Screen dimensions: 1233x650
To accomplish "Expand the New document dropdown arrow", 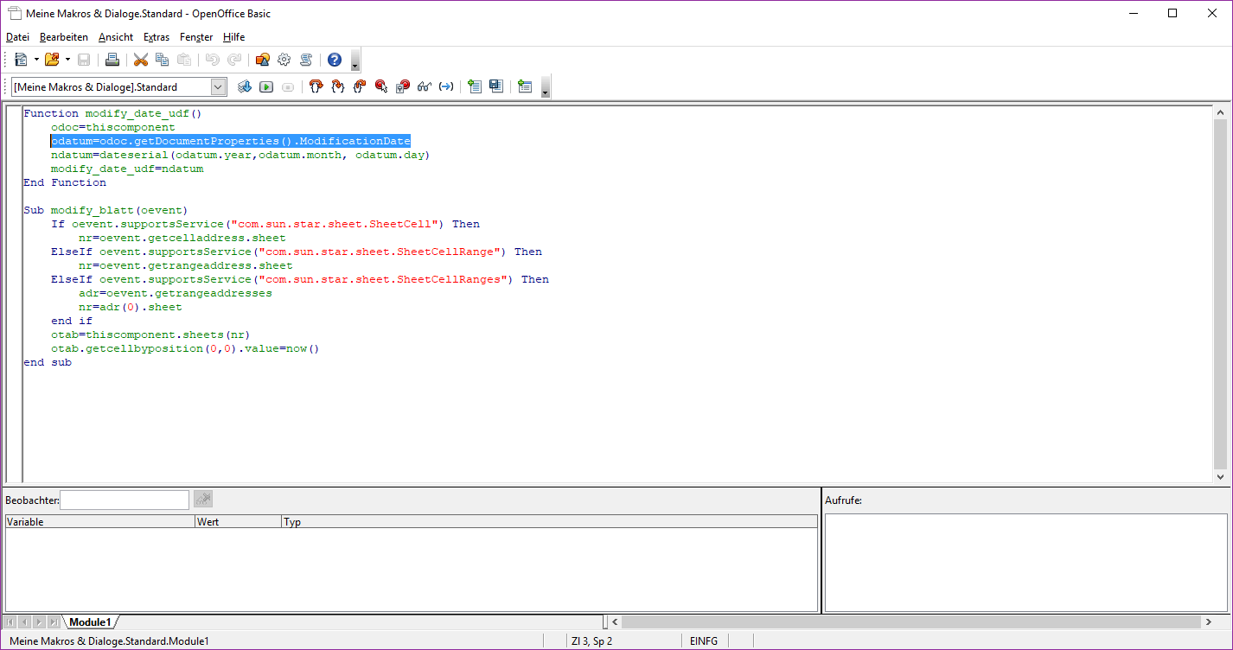I will pyautogui.click(x=36, y=60).
